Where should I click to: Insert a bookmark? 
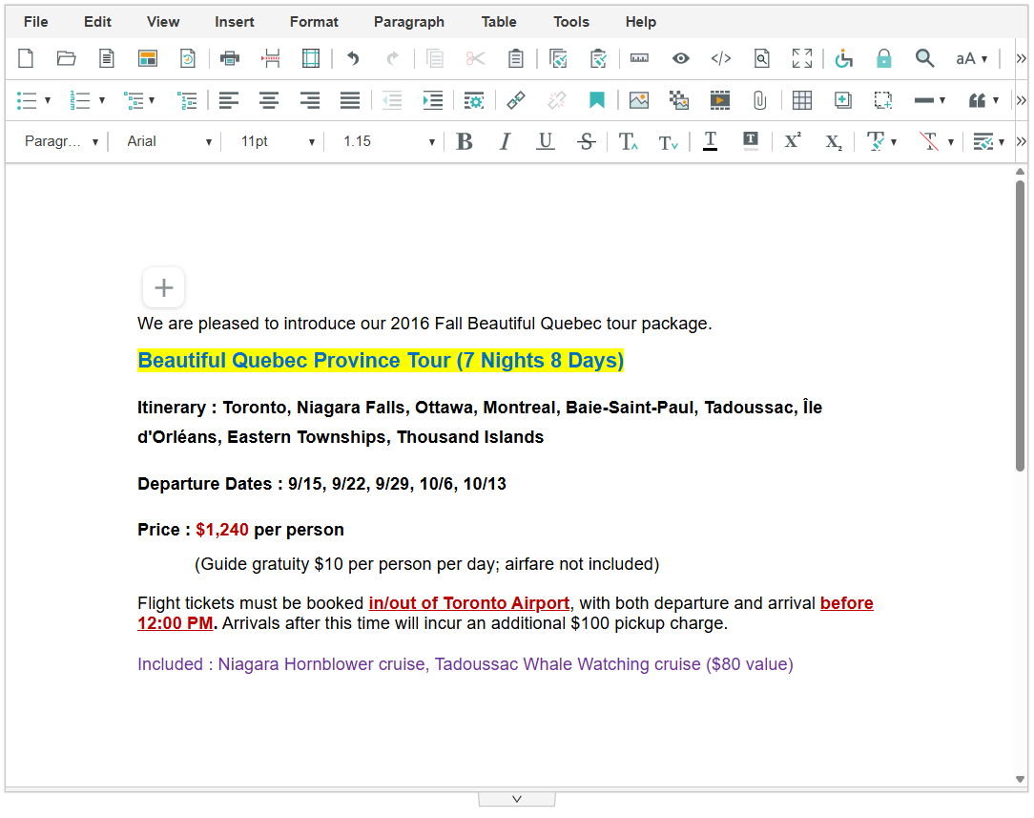tap(597, 100)
